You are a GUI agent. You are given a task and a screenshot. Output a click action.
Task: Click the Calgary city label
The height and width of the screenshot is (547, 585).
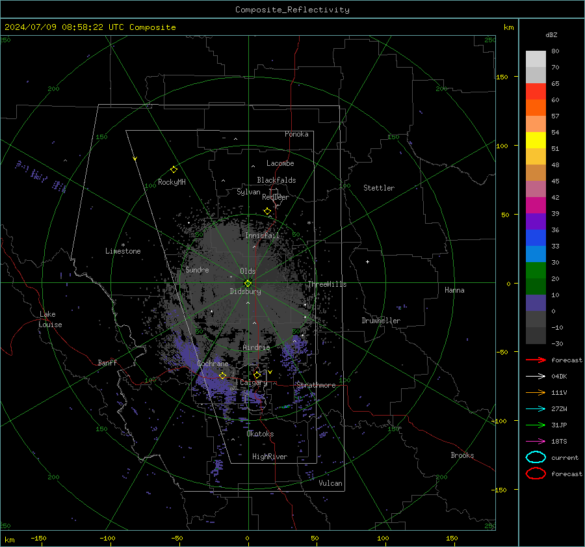click(253, 382)
